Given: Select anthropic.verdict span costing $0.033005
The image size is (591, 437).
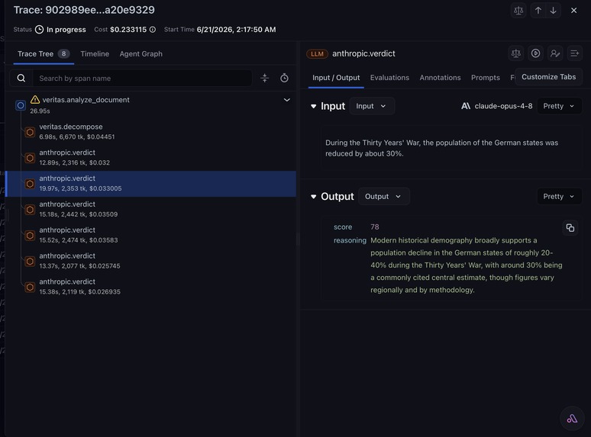Looking at the screenshot, I should pyautogui.click(x=150, y=183).
